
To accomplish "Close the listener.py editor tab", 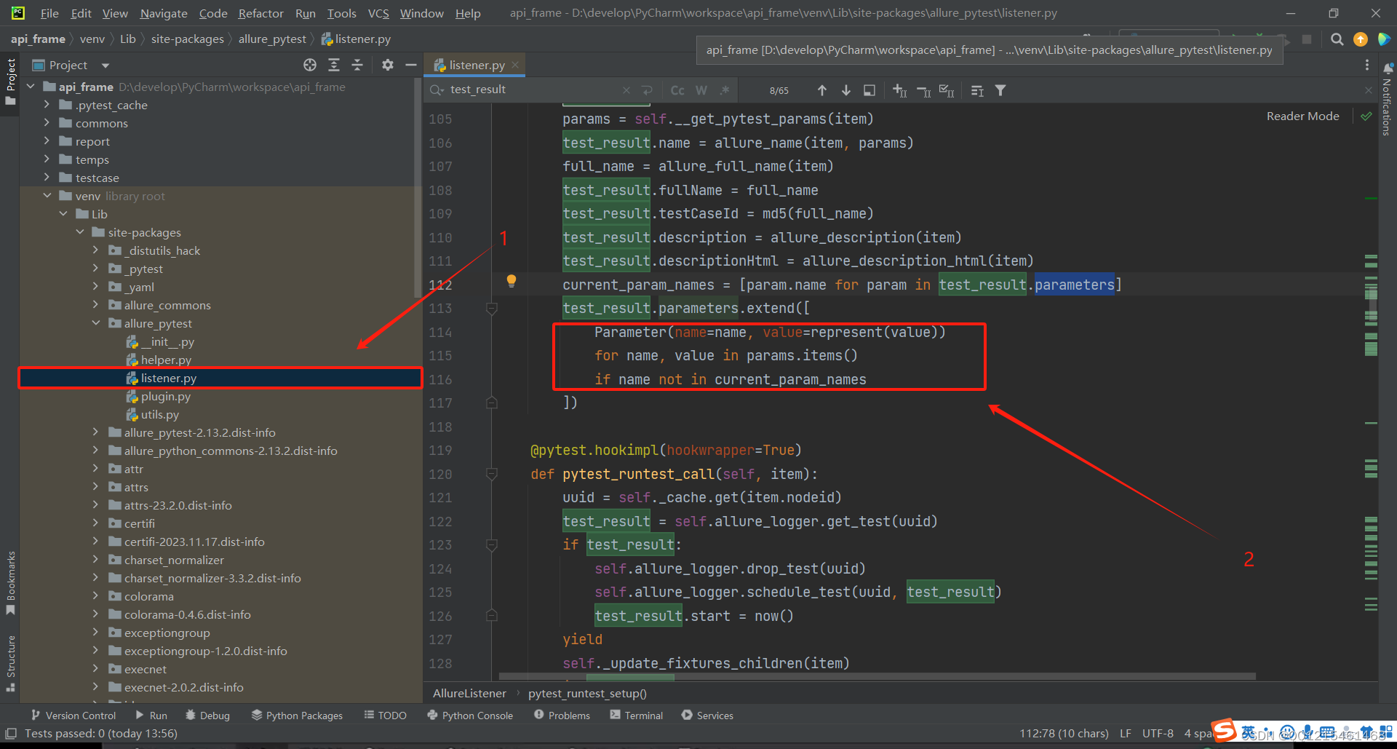I will point(515,65).
